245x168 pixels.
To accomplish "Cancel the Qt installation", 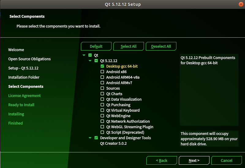I will (227, 160).
